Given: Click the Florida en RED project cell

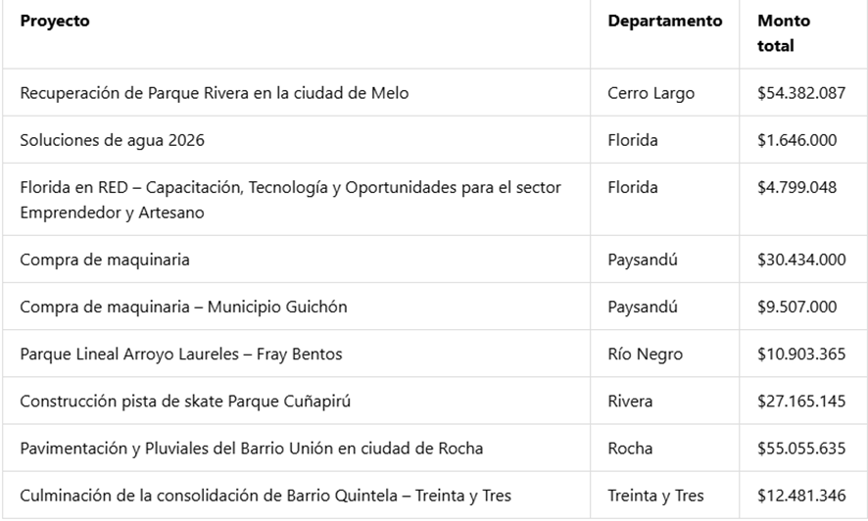Looking at the screenshot, I should 290,199.
